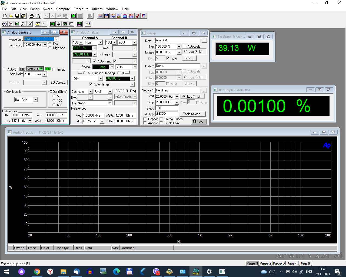
Task: Click the FFT quick-test icon
Action: (119, 16)
